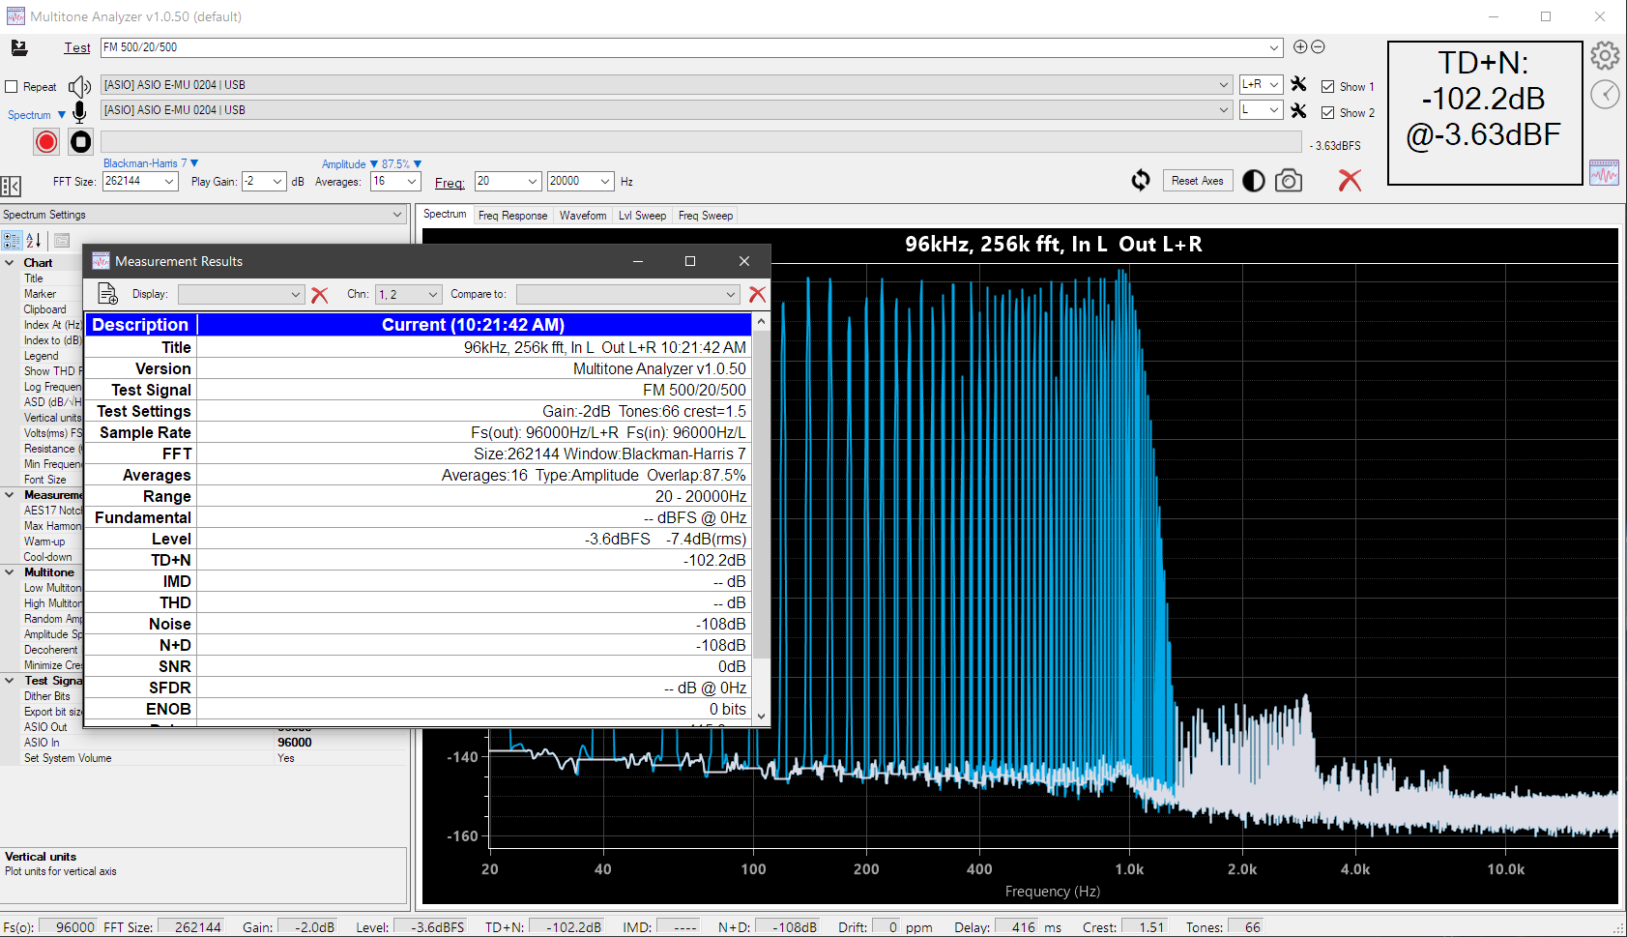Viewport: 1627px width, 937px height.
Task: Open settings via the gear icon
Action: [1605, 56]
